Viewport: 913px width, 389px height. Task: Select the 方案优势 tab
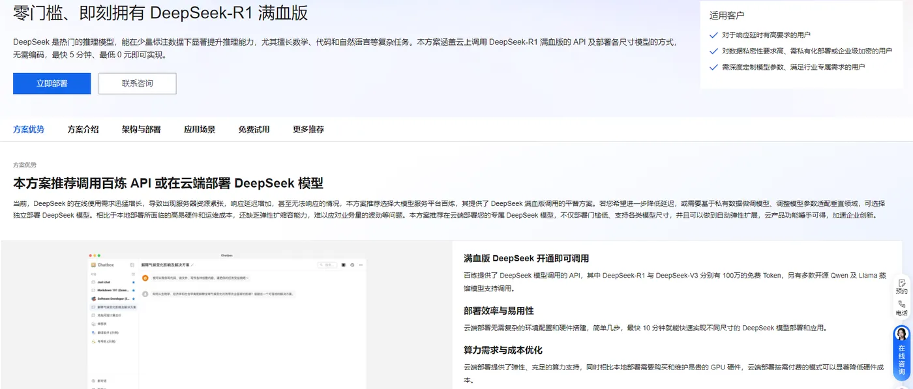pyautogui.click(x=29, y=129)
